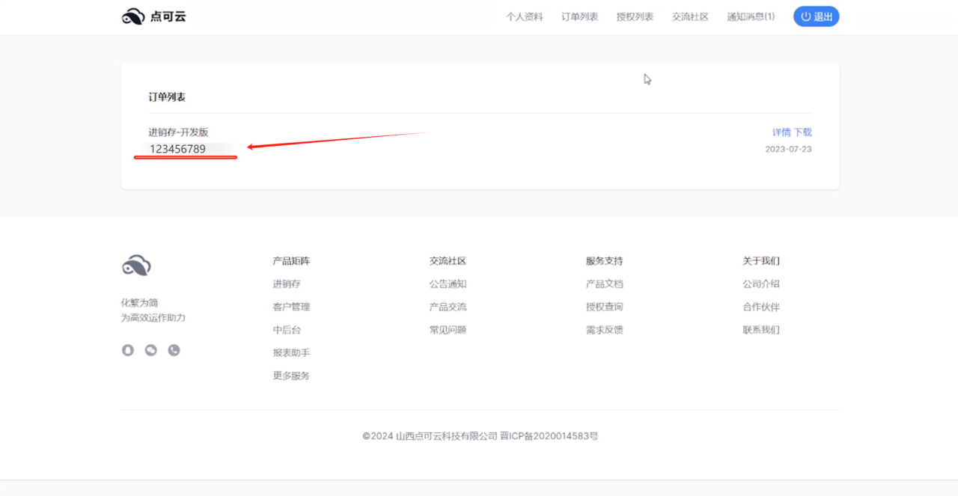Open 中后台 footer link
Image resolution: width=958 pixels, height=496 pixels.
(287, 330)
